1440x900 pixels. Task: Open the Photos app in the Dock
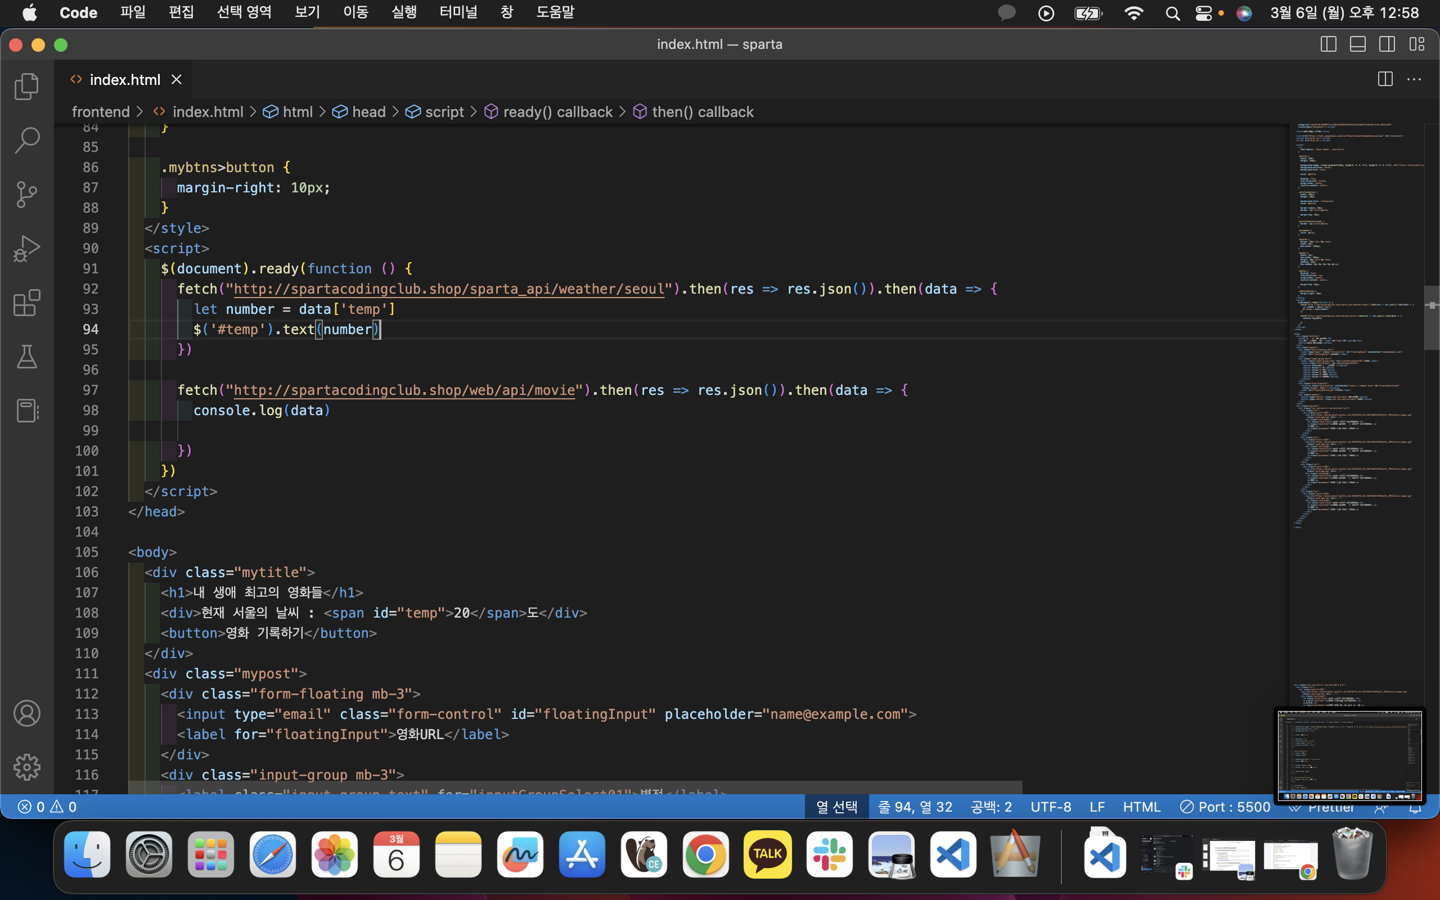pyautogui.click(x=335, y=855)
